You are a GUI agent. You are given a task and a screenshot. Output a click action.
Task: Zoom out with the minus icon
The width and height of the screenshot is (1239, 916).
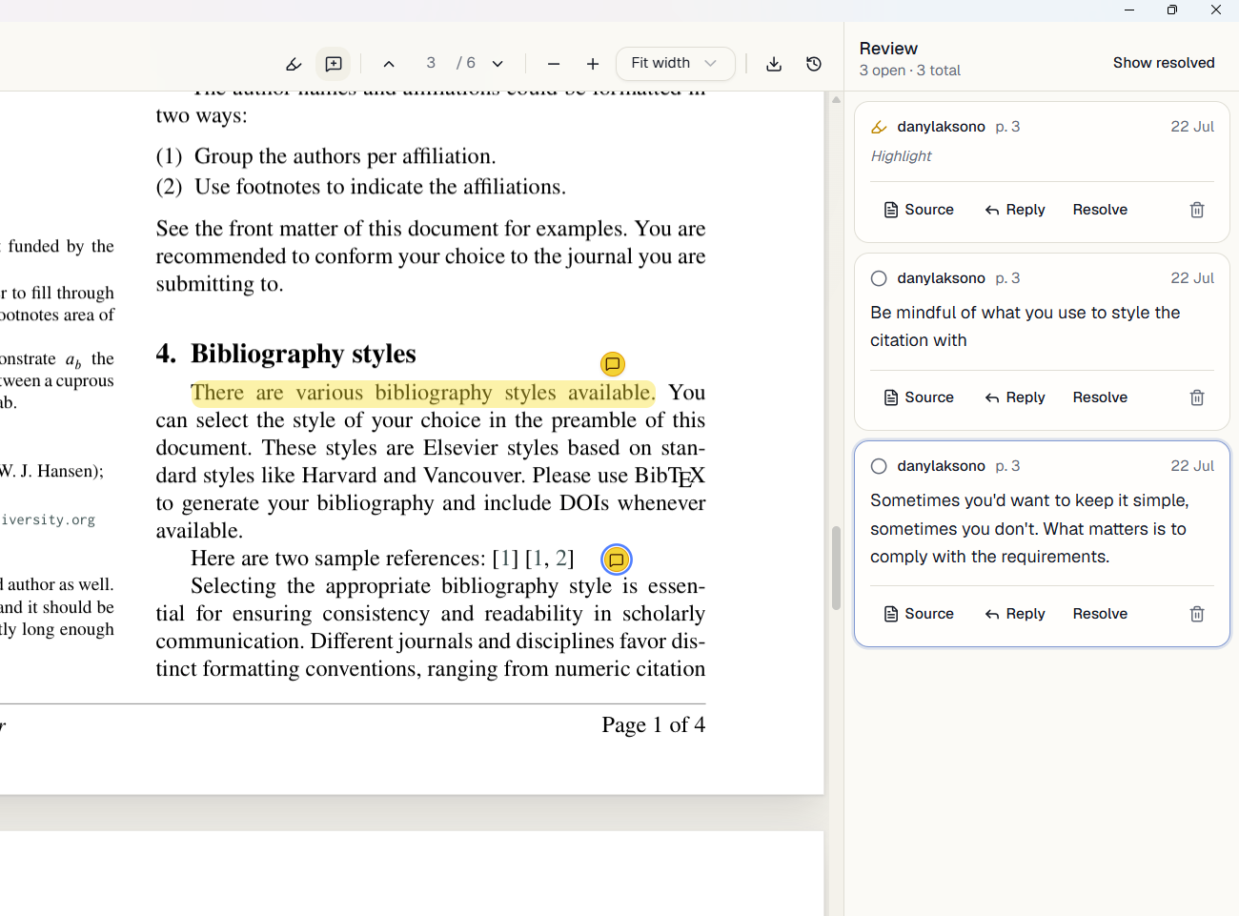554,64
